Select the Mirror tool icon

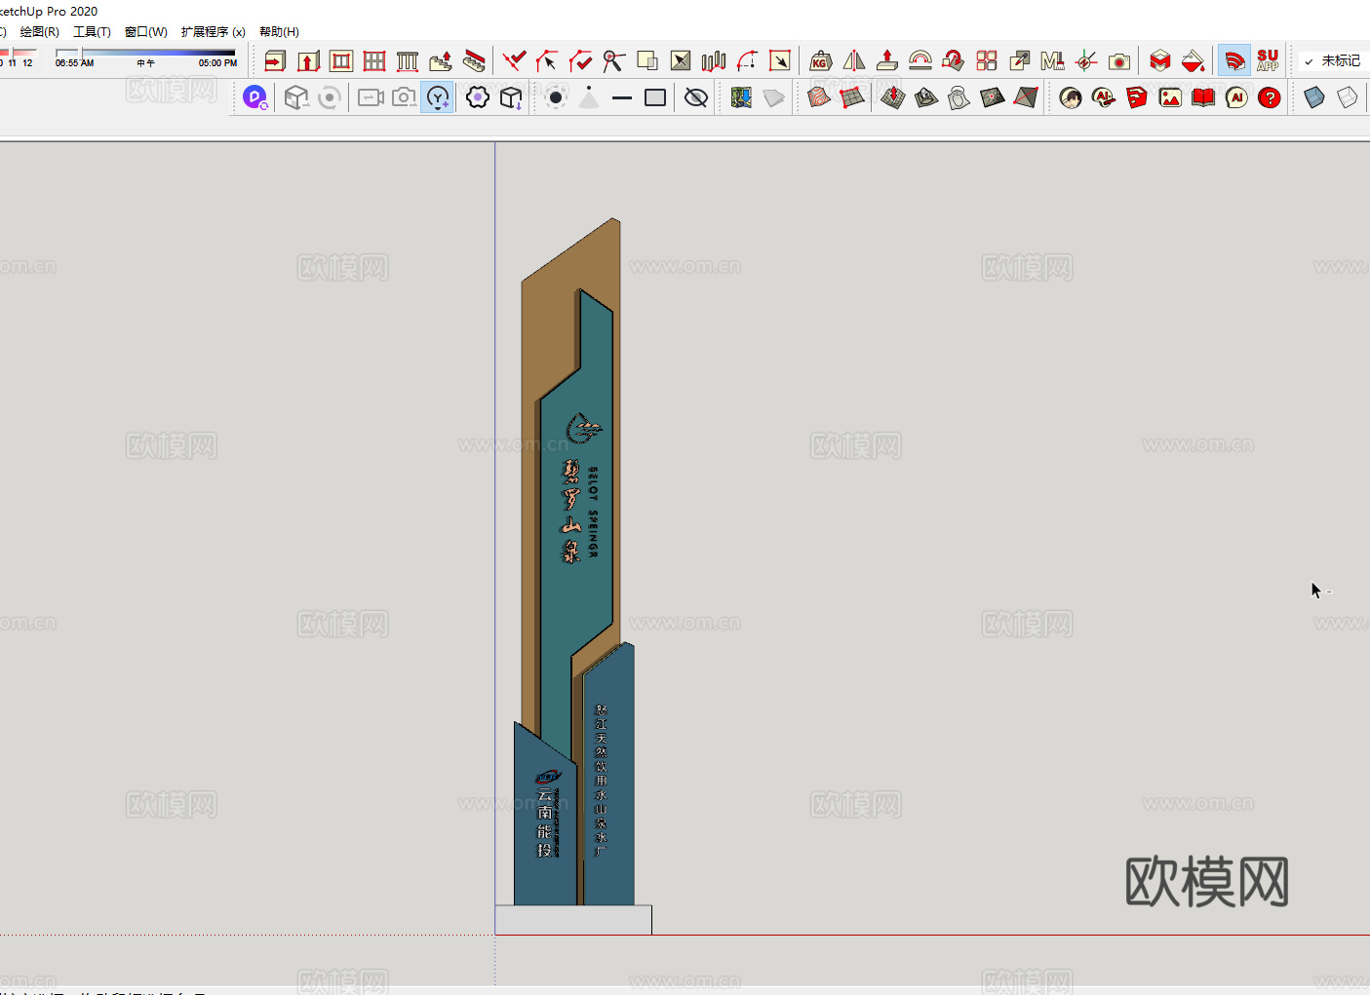point(854,61)
